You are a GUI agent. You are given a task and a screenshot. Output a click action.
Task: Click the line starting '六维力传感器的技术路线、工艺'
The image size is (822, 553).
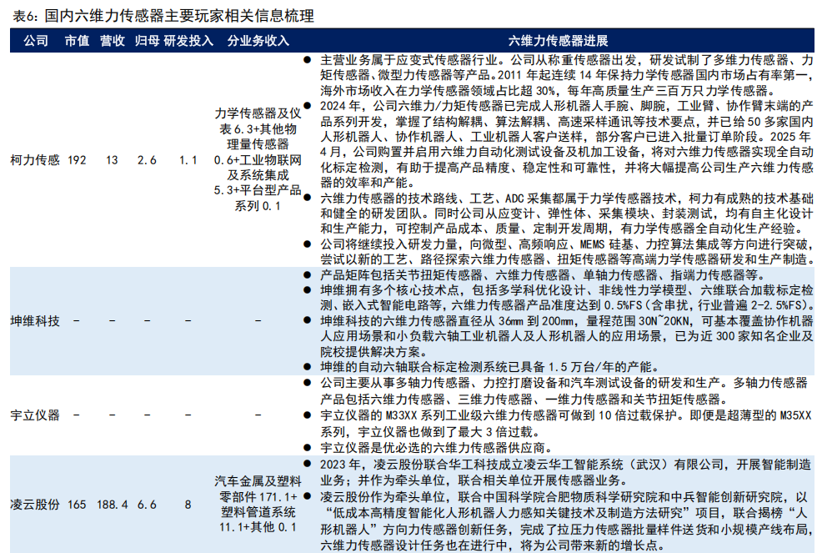(x=567, y=199)
